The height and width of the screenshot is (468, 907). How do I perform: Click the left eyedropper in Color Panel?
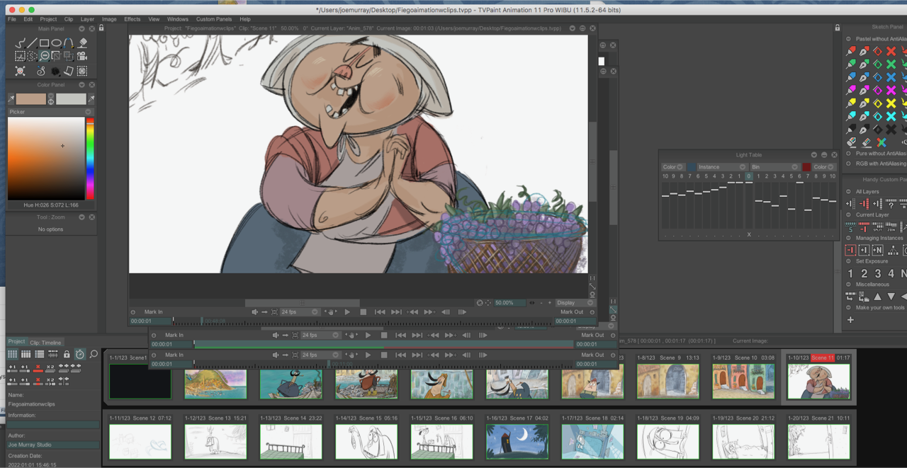point(11,99)
